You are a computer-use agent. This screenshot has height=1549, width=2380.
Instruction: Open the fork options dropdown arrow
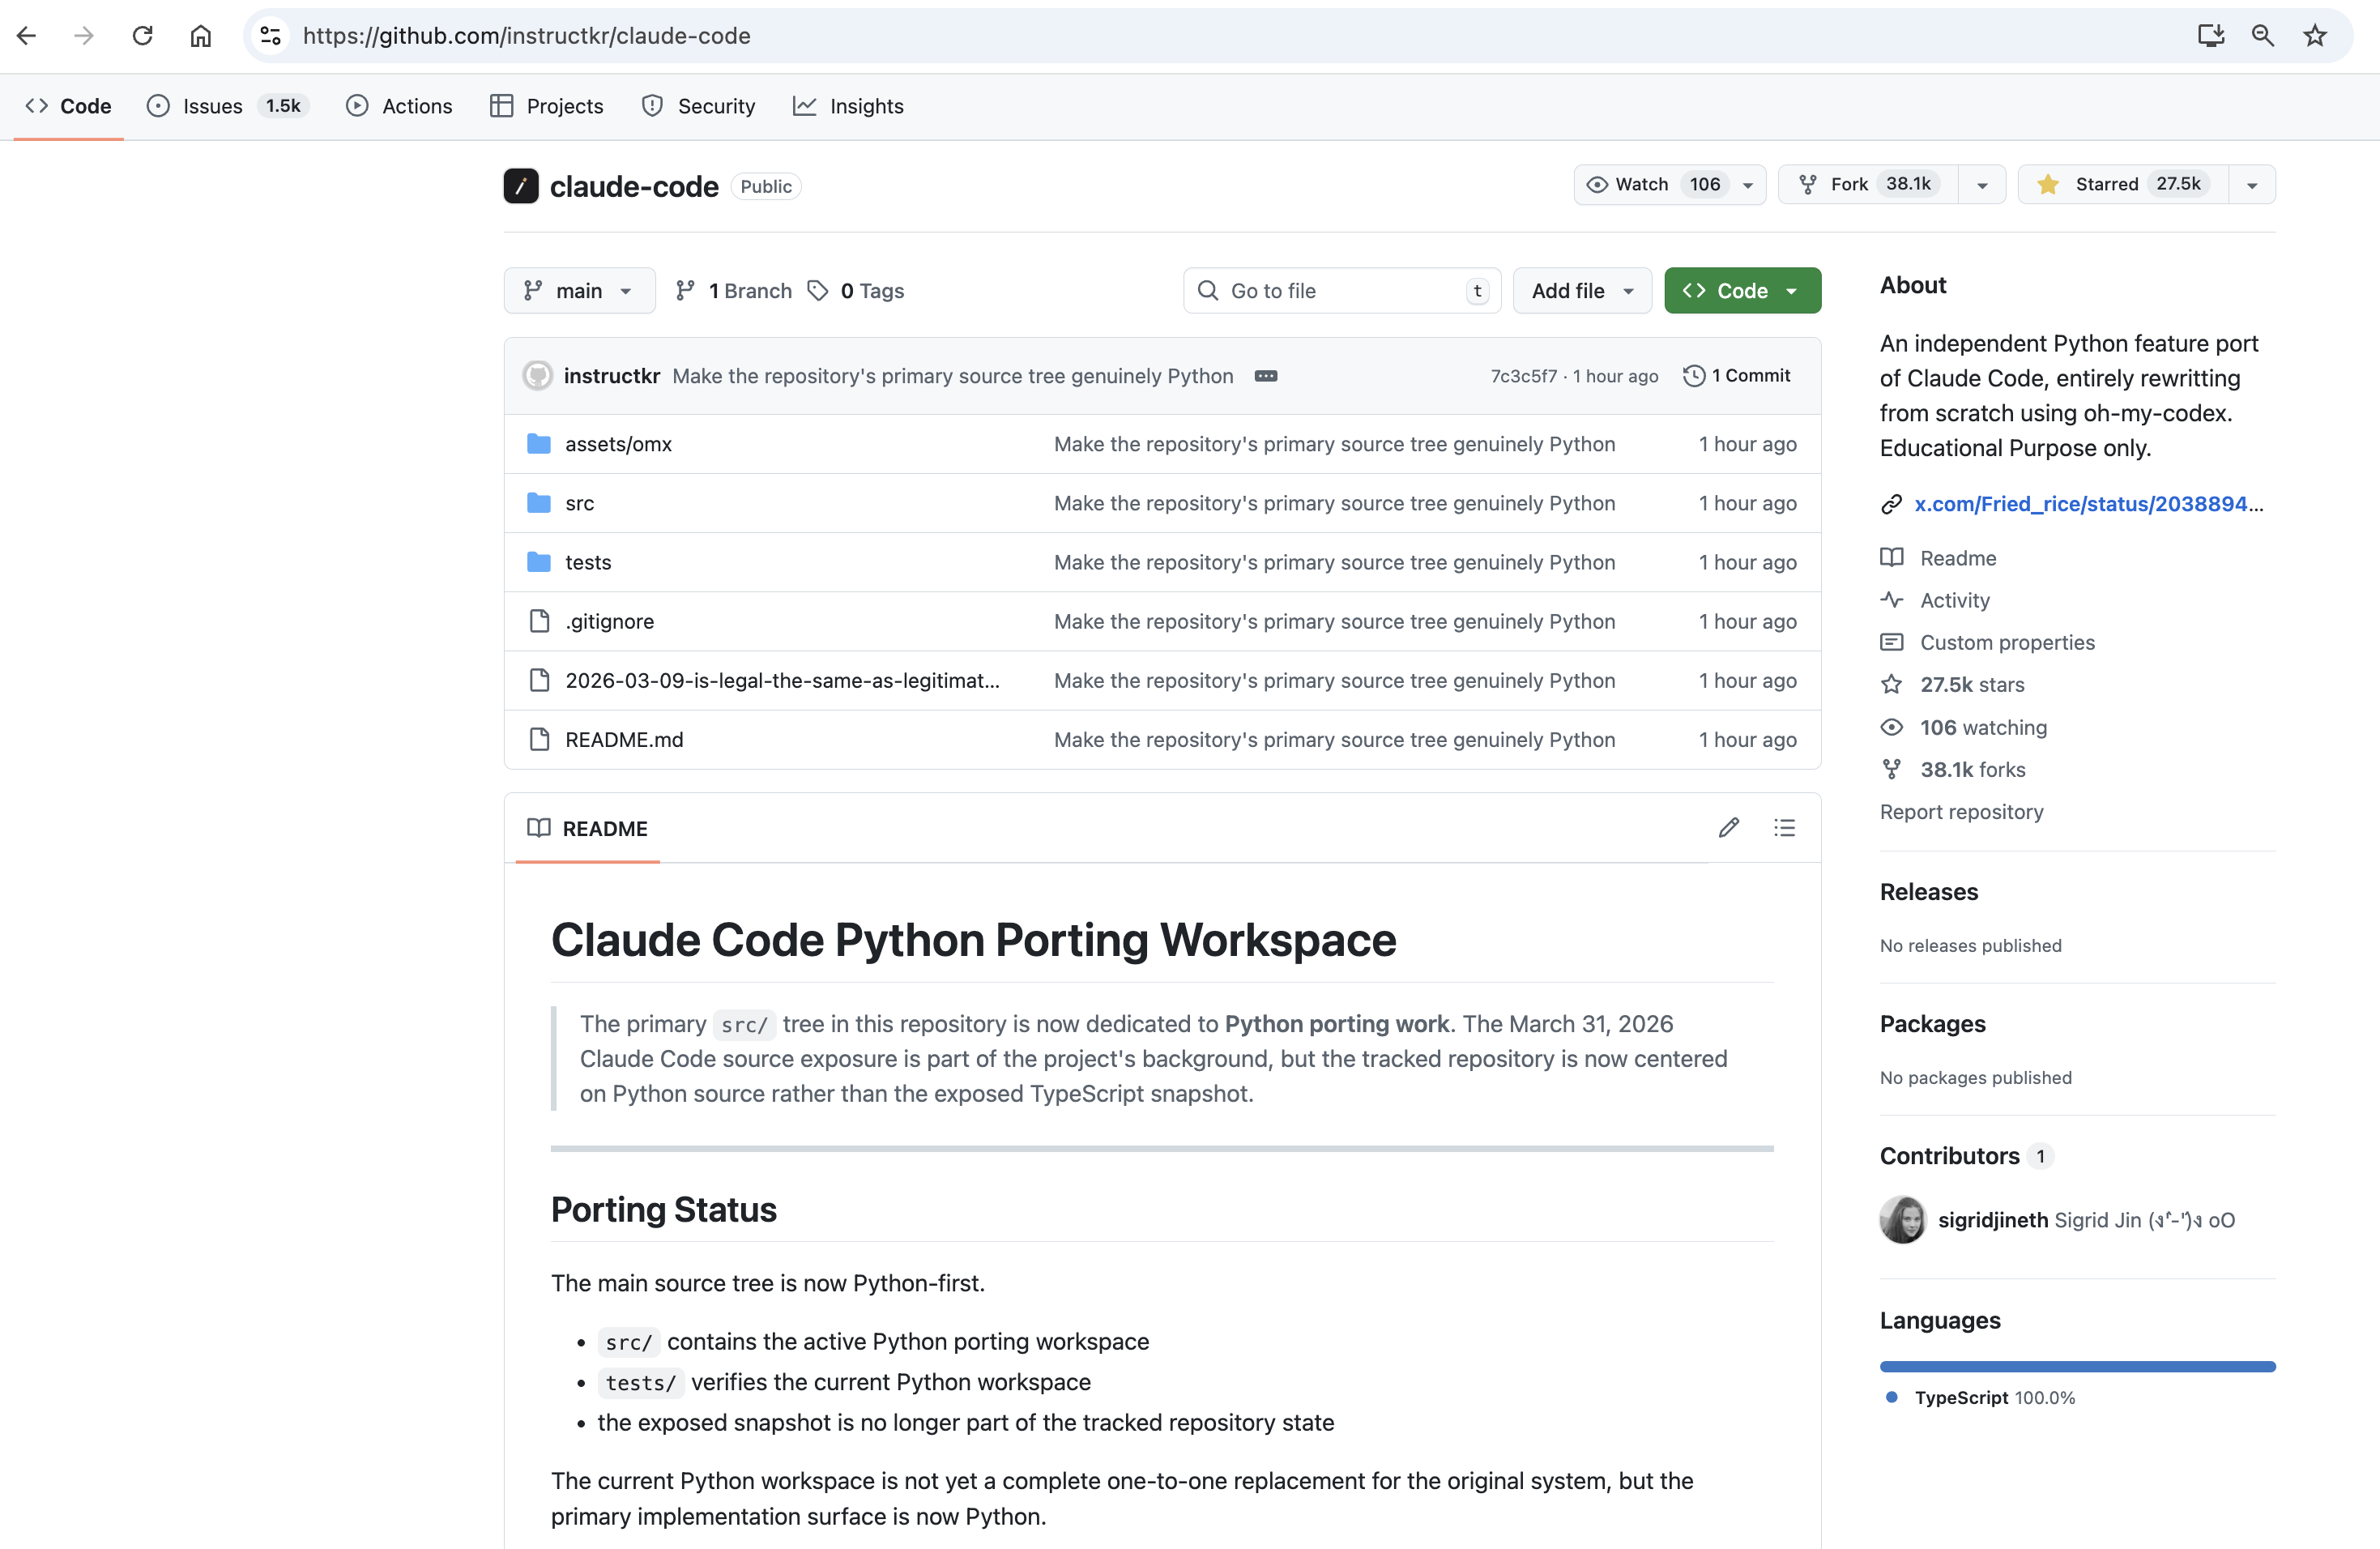pos(1982,185)
